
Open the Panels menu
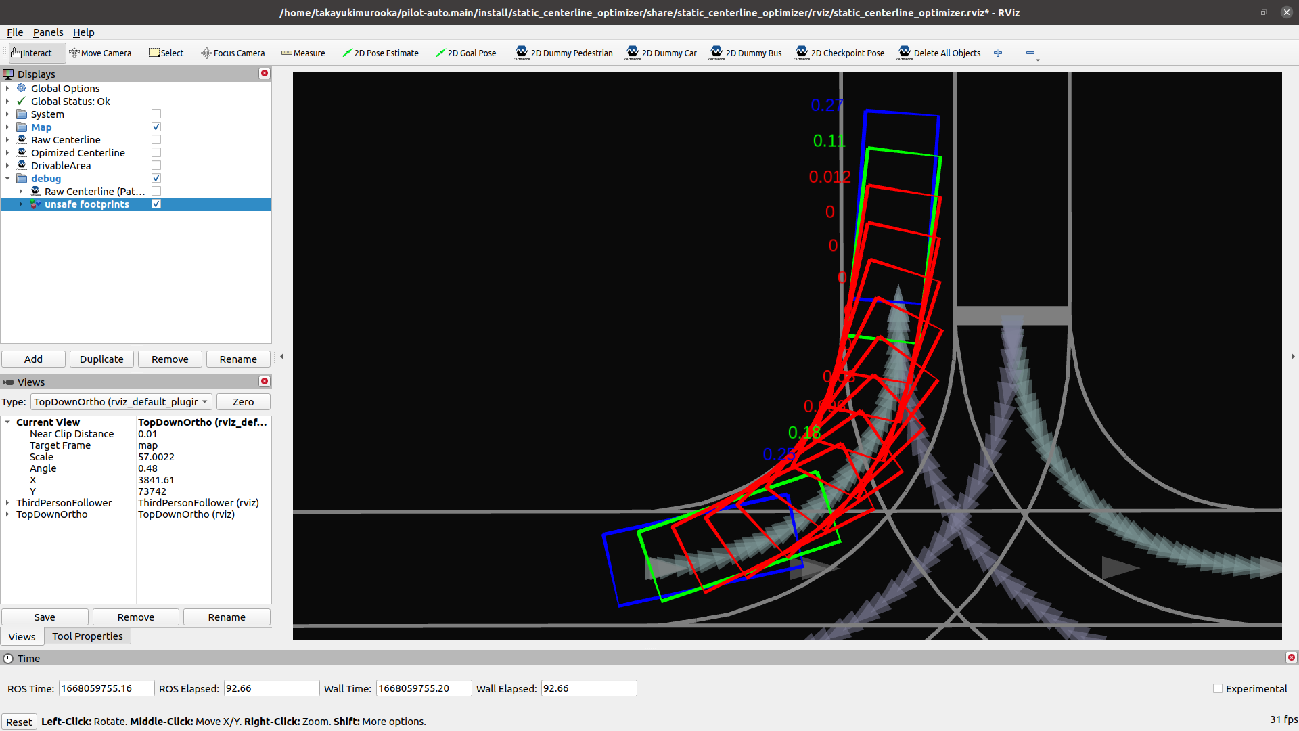tap(48, 32)
